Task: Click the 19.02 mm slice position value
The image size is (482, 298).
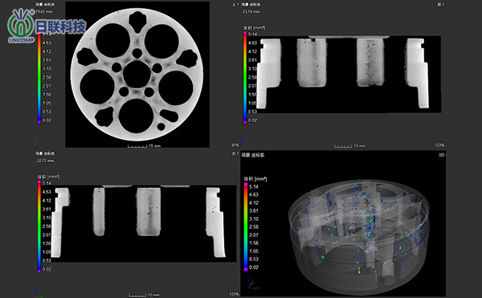Action: click(44, 12)
